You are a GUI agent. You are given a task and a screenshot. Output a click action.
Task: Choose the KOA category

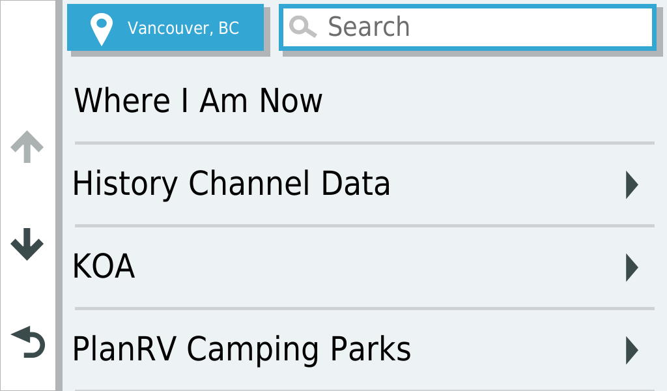click(365, 267)
